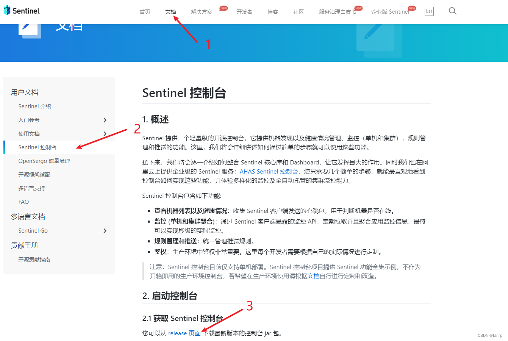508x341 pixels.
Task: Click the 用户文档 sidebar heading
Action: (x=25, y=92)
